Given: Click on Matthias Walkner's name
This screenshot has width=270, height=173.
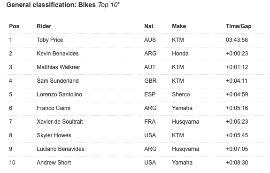Looking at the screenshot, I should [x=58, y=67].
